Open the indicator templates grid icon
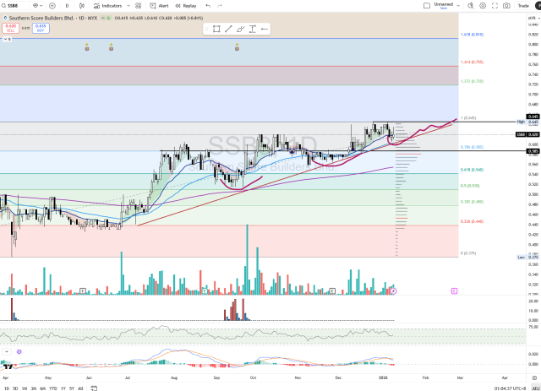Image resolution: width=541 pixels, height=391 pixels. click(x=138, y=6)
